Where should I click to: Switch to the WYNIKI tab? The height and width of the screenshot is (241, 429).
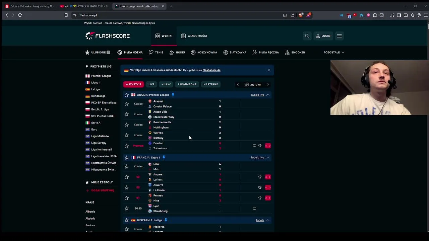coord(164,36)
